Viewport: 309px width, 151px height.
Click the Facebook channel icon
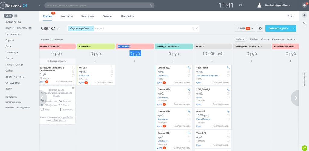tap(60, 109)
